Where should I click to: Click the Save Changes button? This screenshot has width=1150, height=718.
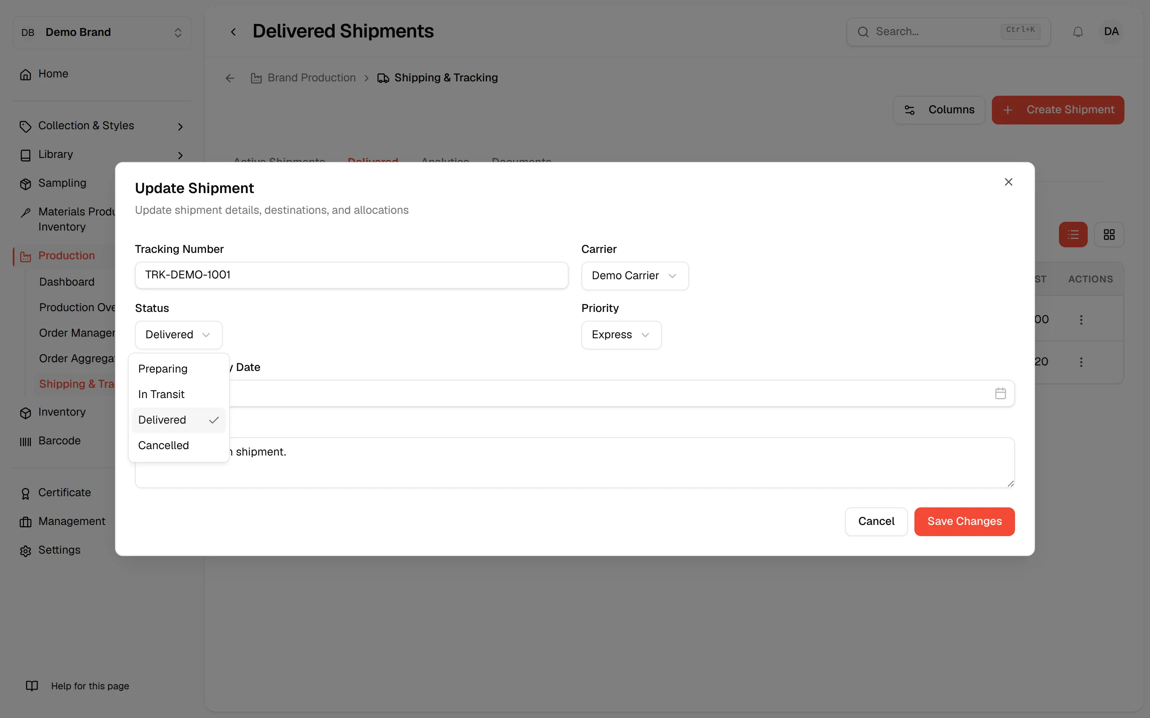pos(964,521)
